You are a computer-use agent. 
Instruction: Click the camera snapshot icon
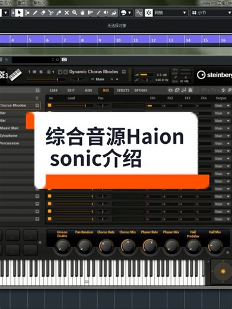click(x=64, y=59)
